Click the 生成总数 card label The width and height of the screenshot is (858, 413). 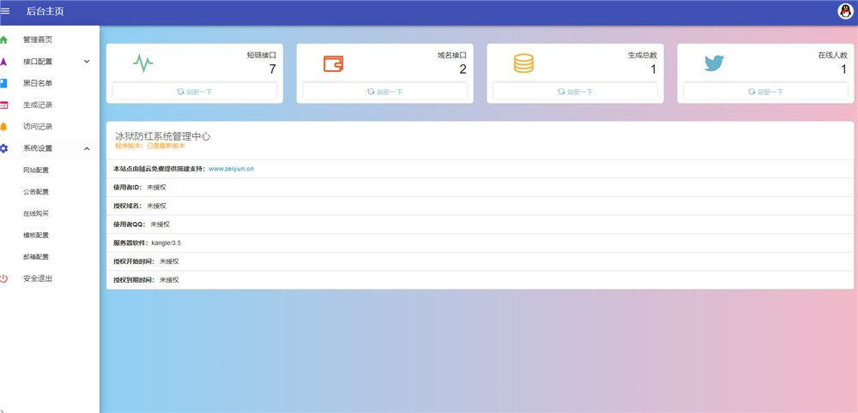tap(643, 55)
